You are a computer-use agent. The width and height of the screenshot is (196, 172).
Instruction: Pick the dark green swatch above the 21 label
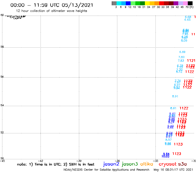point(142,3)
